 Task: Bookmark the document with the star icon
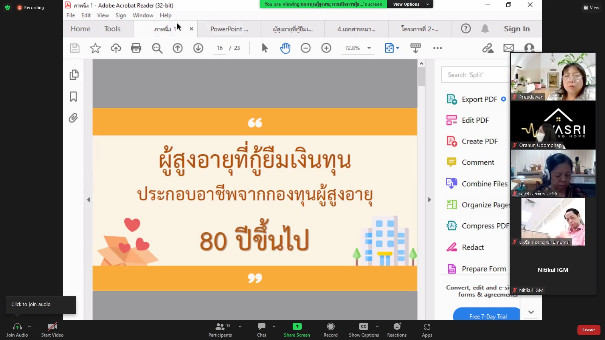pos(95,48)
